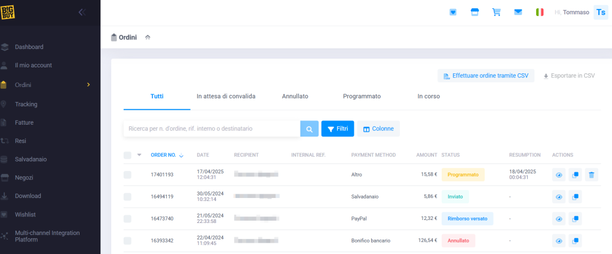This screenshot has height=254, width=612.
Task: Open the Filtri filter button
Action: tap(338, 129)
